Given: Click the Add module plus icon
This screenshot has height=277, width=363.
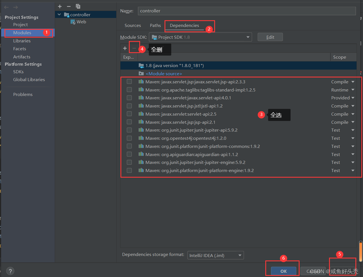Looking at the screenshot, I should coord(60,6).
